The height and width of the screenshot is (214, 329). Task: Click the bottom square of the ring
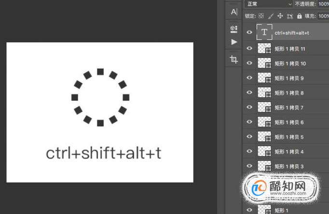(100, 123)
